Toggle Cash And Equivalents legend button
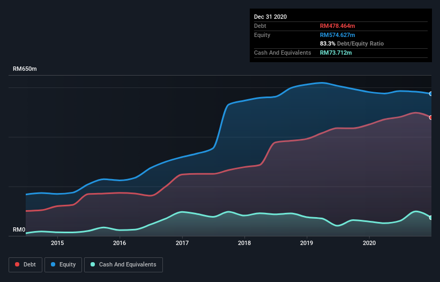Viewport: 440px width, 282px height. tap(123, 265)
